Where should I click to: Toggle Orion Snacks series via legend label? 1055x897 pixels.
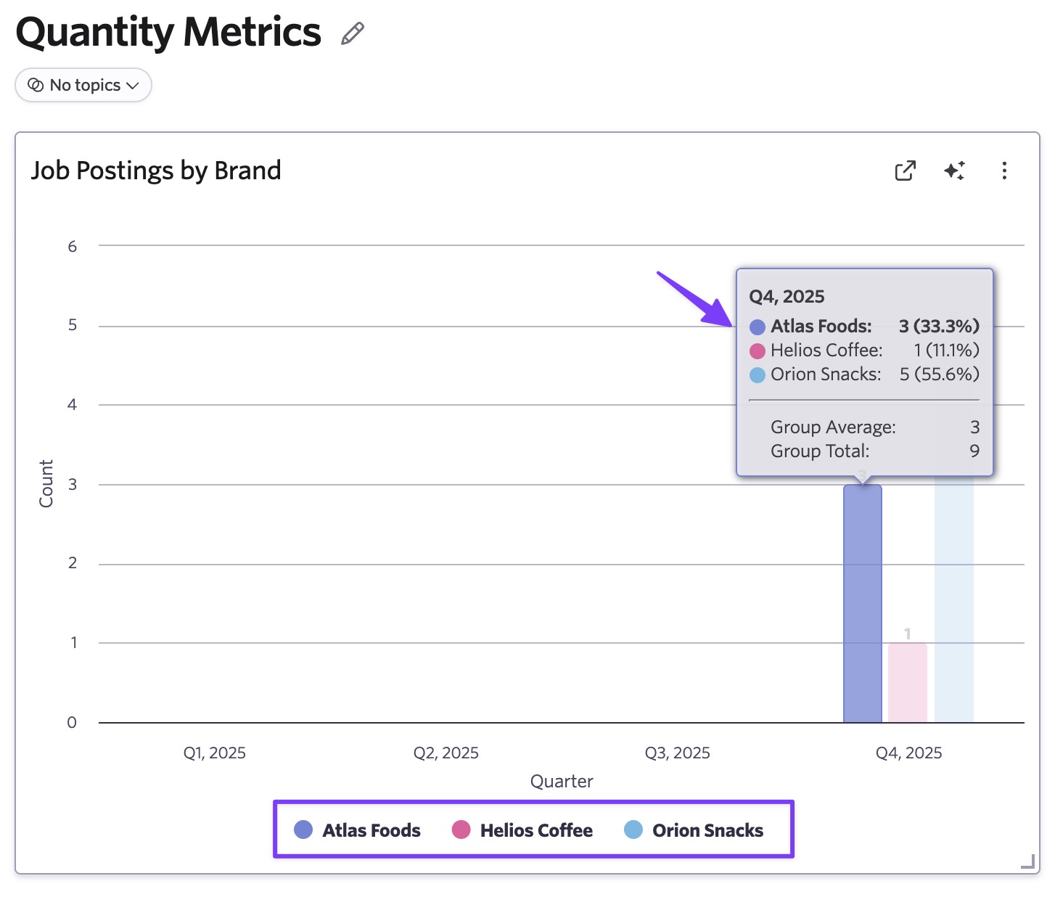pos(707,830)
